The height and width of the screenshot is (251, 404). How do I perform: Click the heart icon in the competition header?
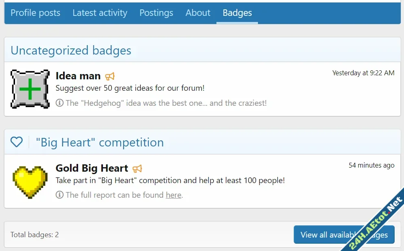pyautogui.click(x=16, y=142)
